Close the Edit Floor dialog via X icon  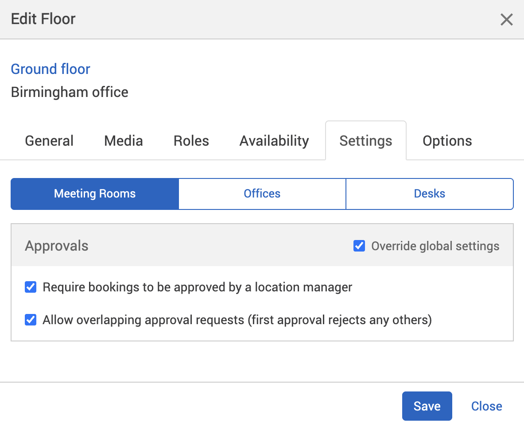click(506, 19)
